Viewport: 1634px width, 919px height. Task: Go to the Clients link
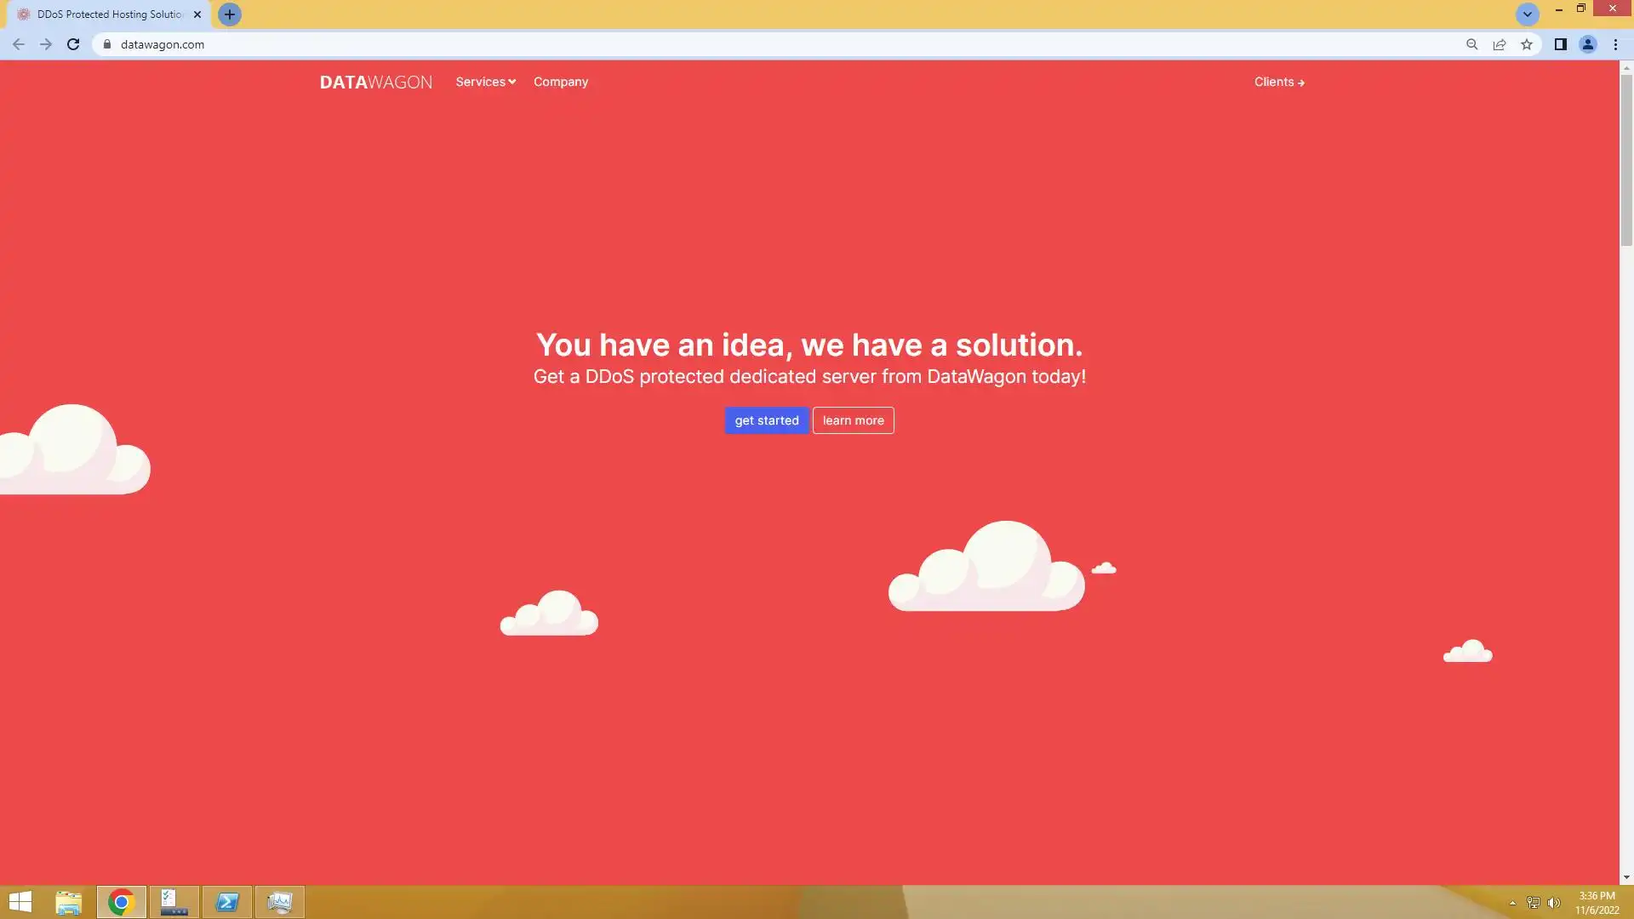(1278, 82)
